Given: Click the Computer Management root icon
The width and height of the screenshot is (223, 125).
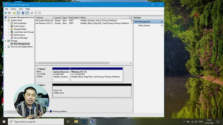Looking at the screenshot, I should (x=6, y=17).
